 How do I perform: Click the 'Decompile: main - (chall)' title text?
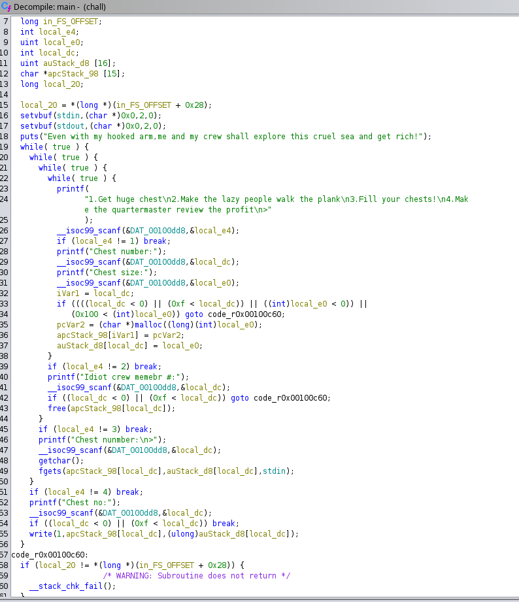pos(59,7)
